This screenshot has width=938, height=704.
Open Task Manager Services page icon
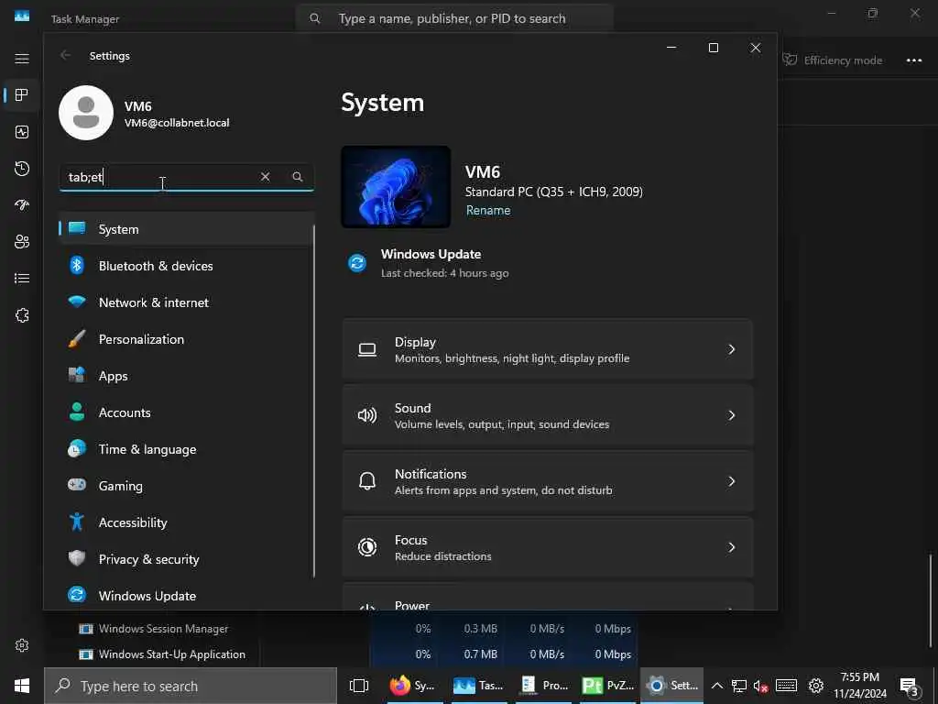point(22,315)
